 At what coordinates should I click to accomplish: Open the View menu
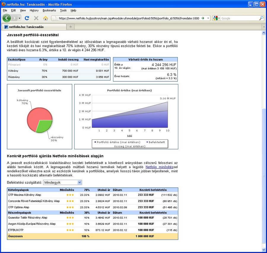[23, 10]
